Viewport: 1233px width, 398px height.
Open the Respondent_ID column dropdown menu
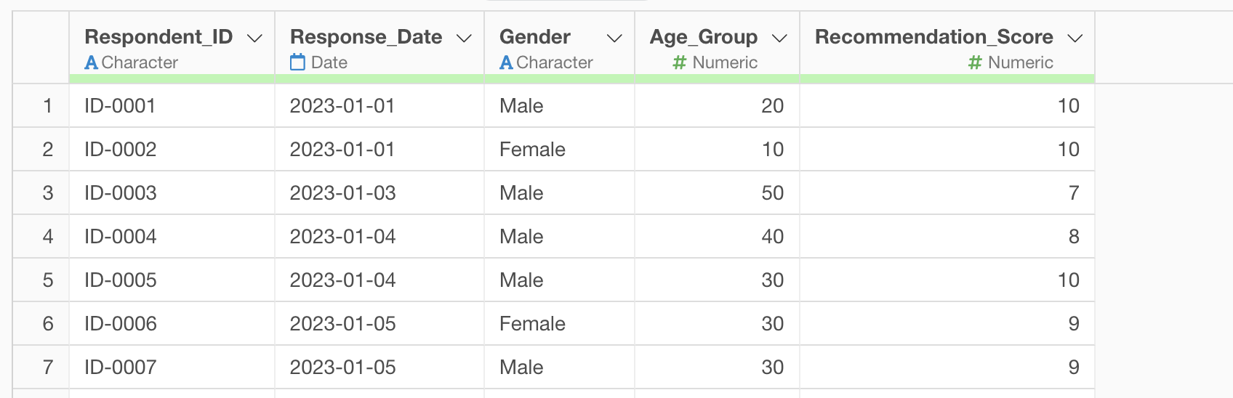254,38
